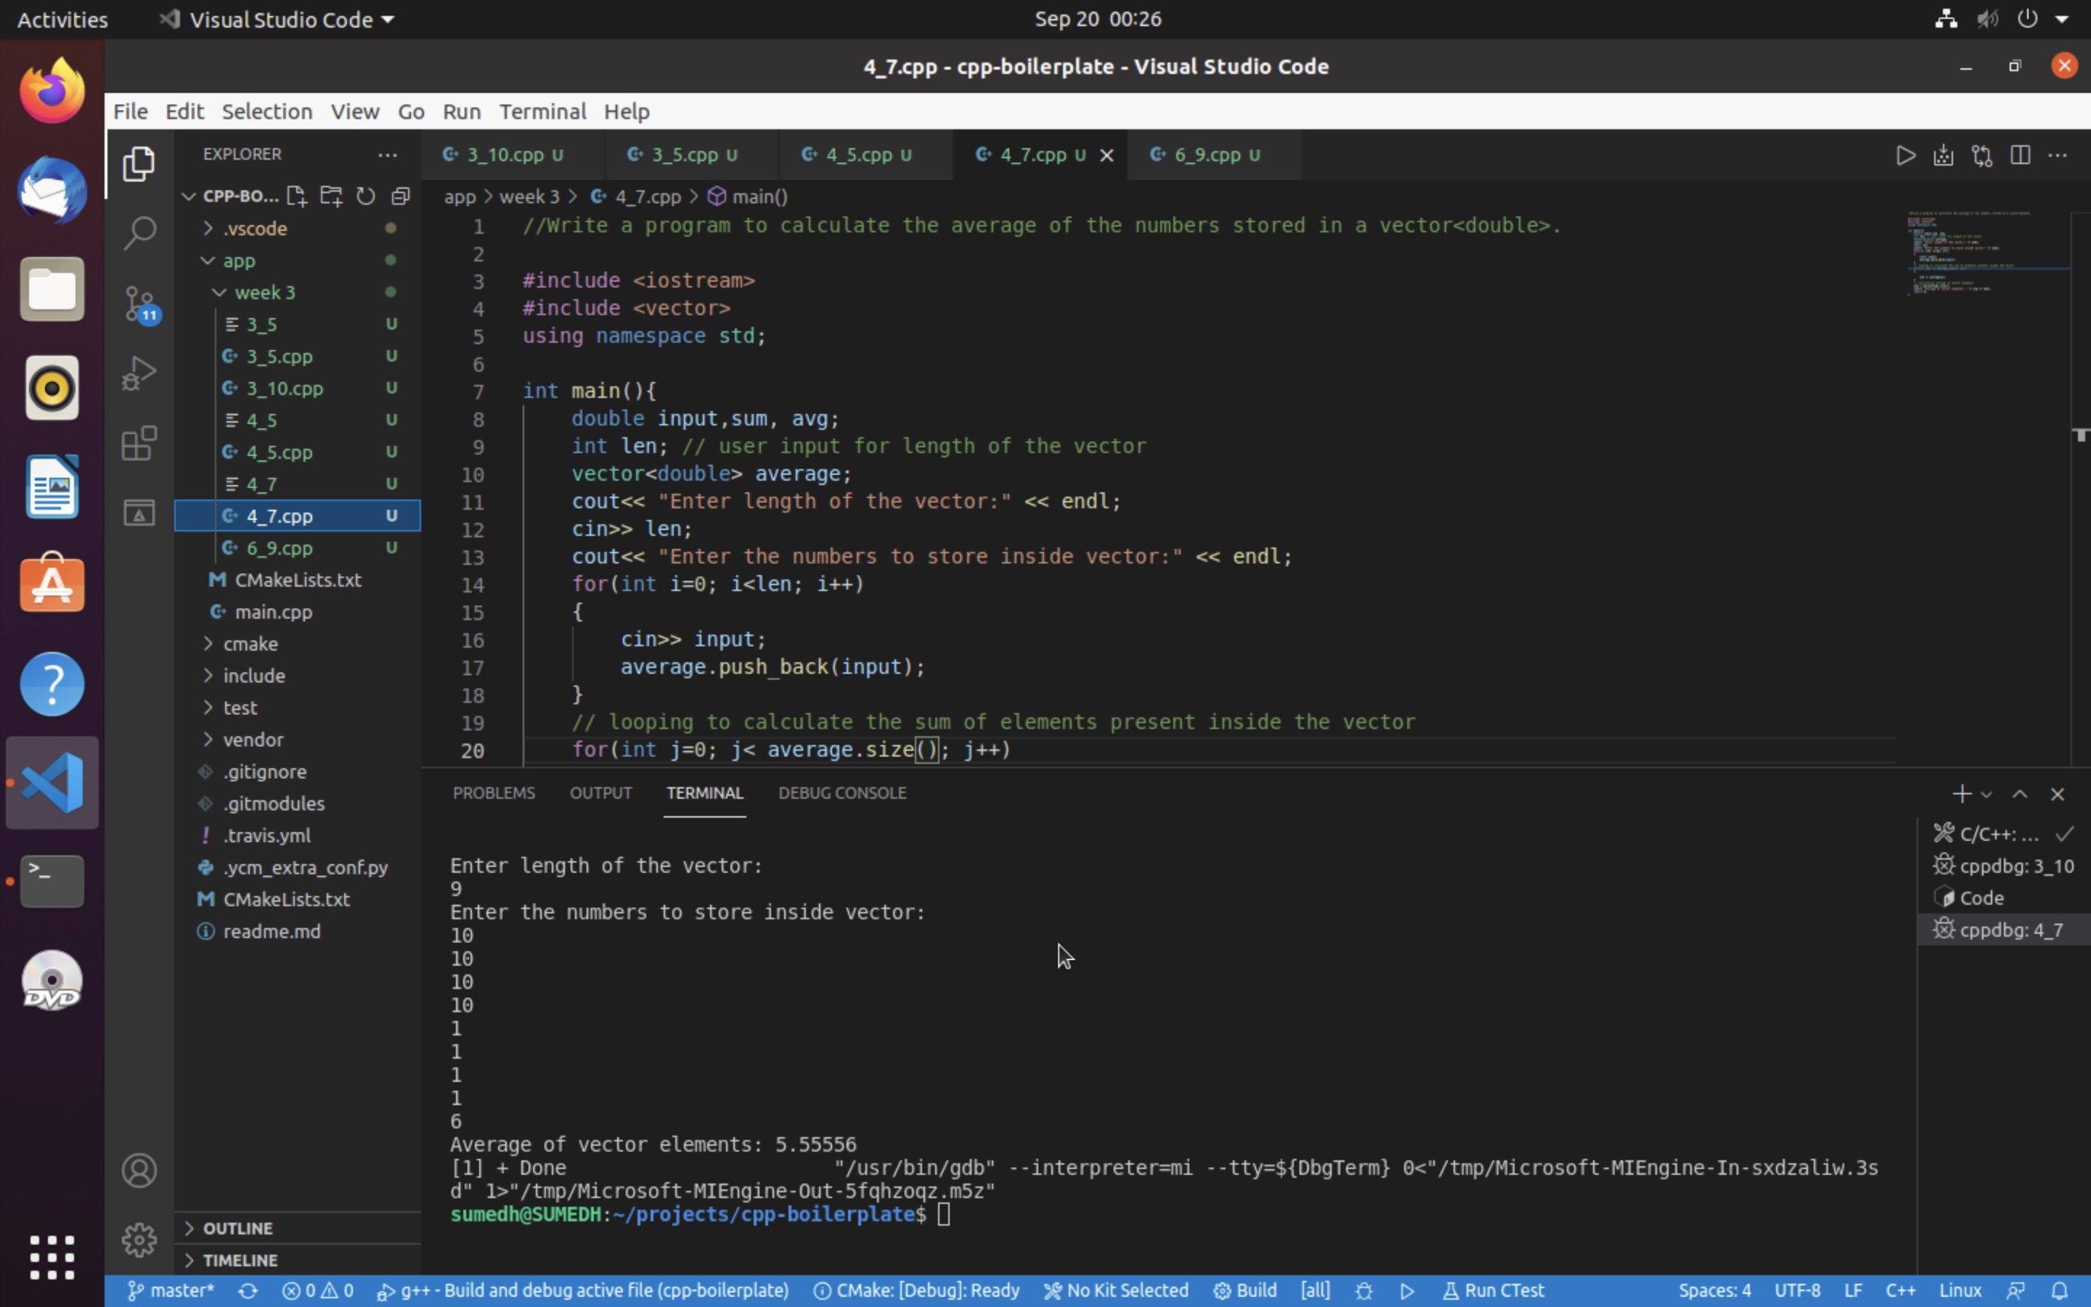Viewport: 2091px width, 1307px height.
Task: Open the Selection menu
Action: [x=267, y=112]
